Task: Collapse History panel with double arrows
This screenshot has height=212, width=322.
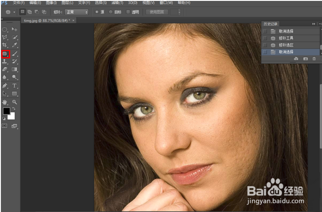Action: [x=313, y=24]
